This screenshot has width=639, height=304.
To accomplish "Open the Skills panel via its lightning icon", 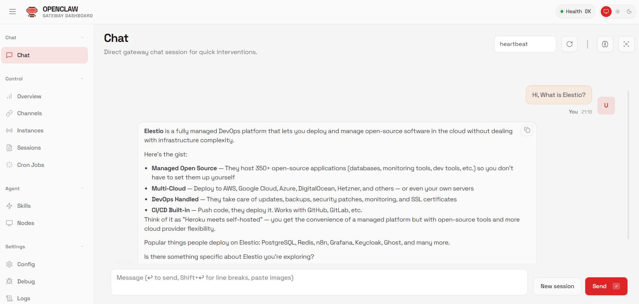I will point(10,206).
